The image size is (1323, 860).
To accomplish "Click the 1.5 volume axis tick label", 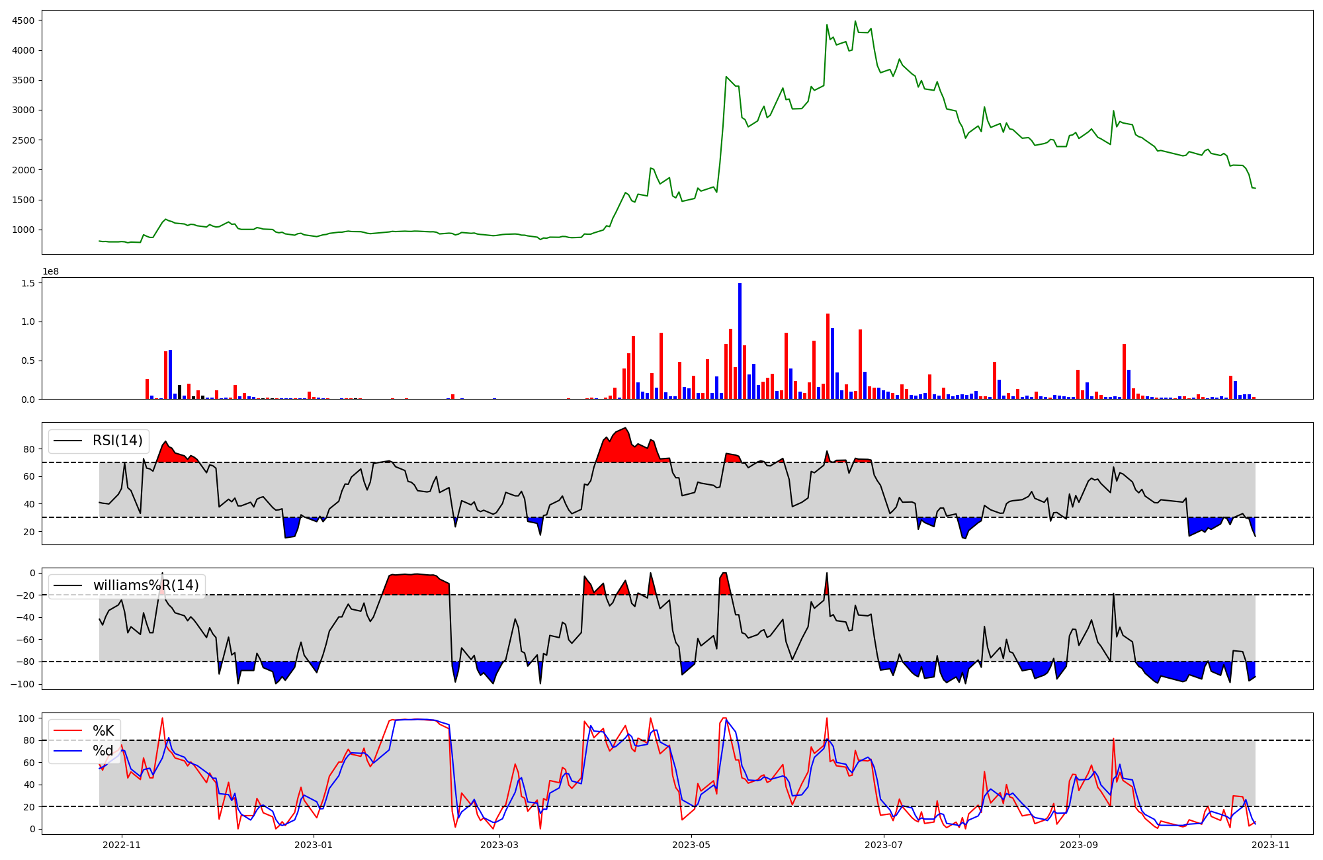I will tap(28, 283).
